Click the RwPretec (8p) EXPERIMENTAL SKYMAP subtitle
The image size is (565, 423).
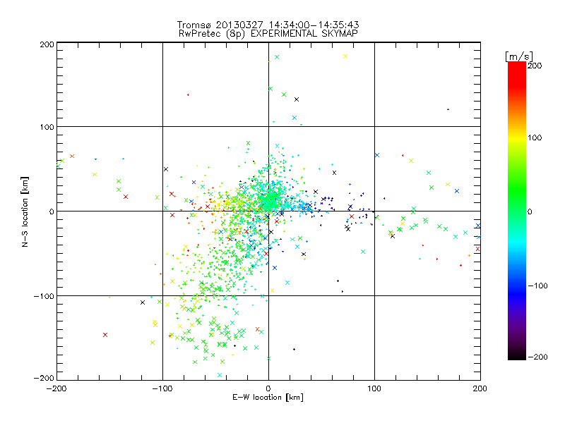[268, 33]
